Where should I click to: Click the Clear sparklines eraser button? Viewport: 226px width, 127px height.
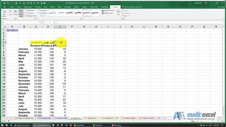tap(124, 16)
